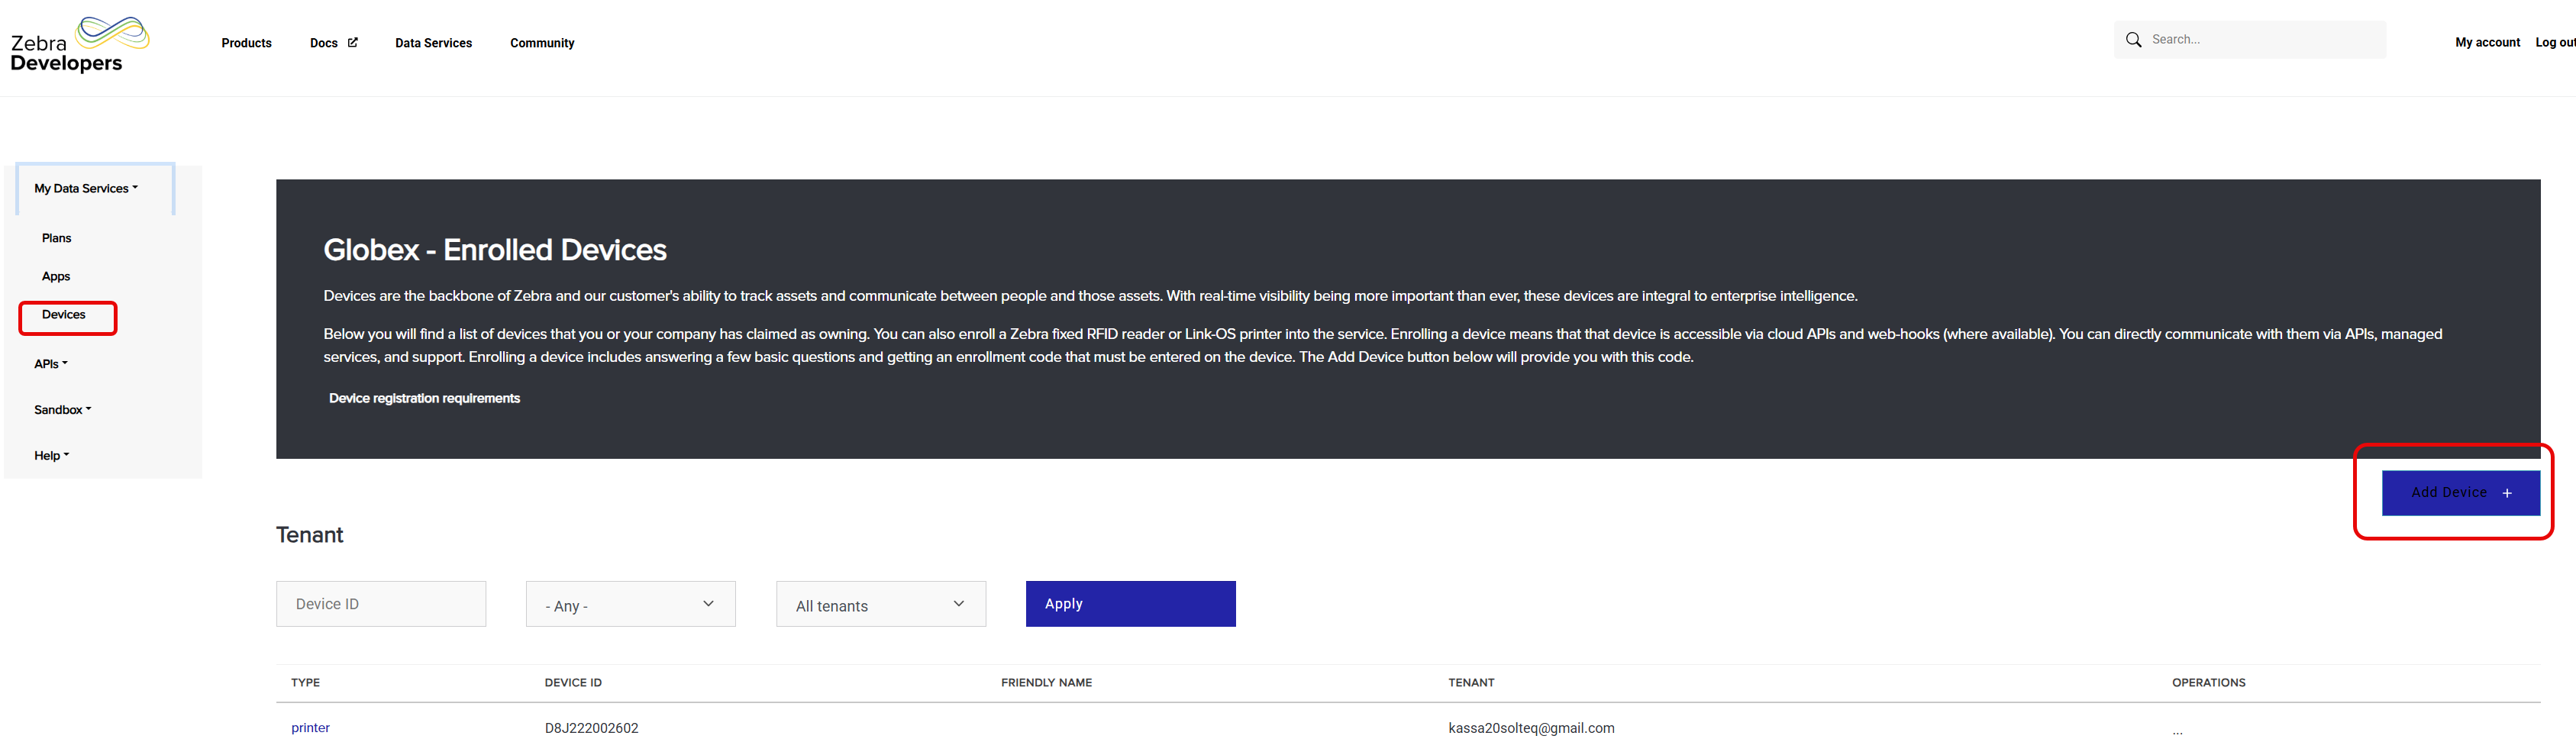Image resolution: width=2576 pixels, height=739 pixels.
Task: Open Device registration requirements link
Action: point(424,399)
